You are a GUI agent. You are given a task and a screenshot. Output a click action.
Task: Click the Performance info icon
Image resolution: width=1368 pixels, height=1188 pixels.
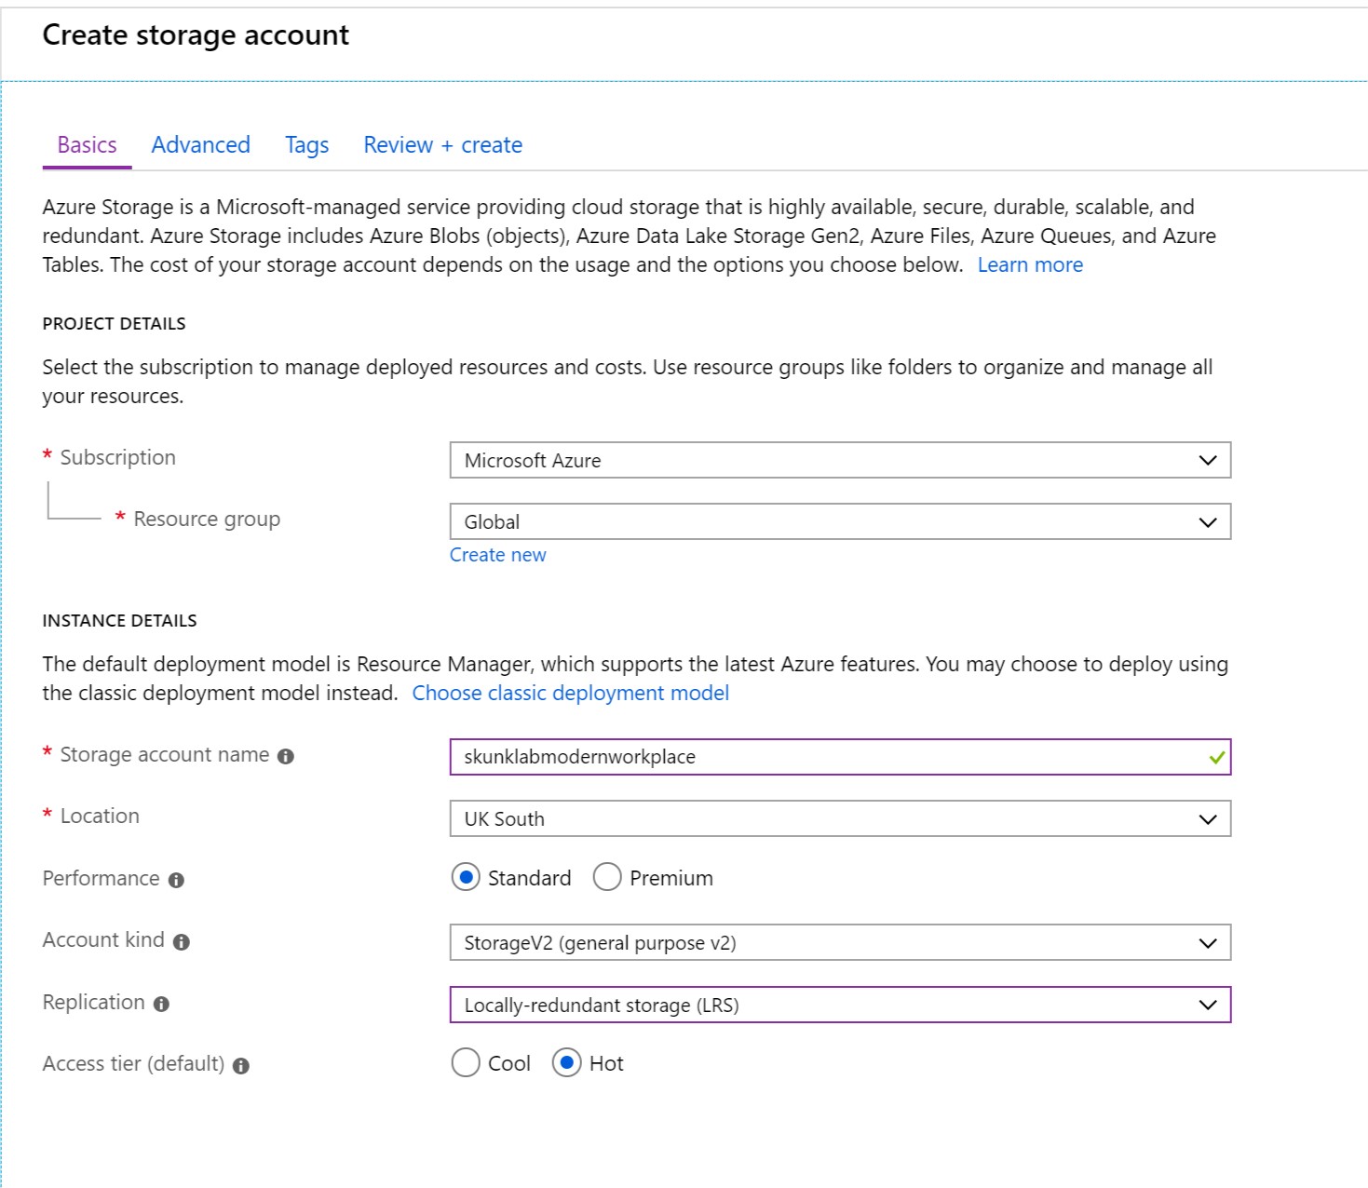pos(176,881)
